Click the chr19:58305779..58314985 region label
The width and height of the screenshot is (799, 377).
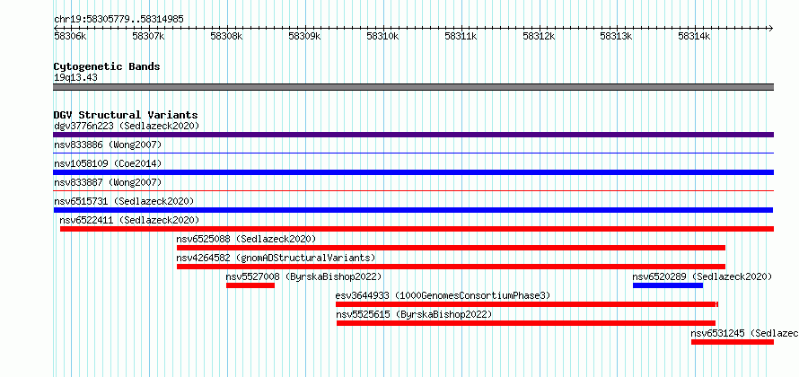click(x=119, y=20)
